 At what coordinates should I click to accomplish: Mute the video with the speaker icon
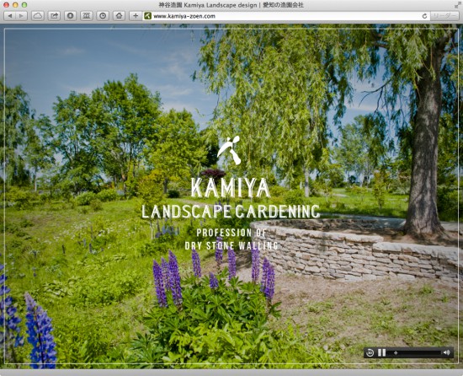pyautogui.click(x=446, y=352)
